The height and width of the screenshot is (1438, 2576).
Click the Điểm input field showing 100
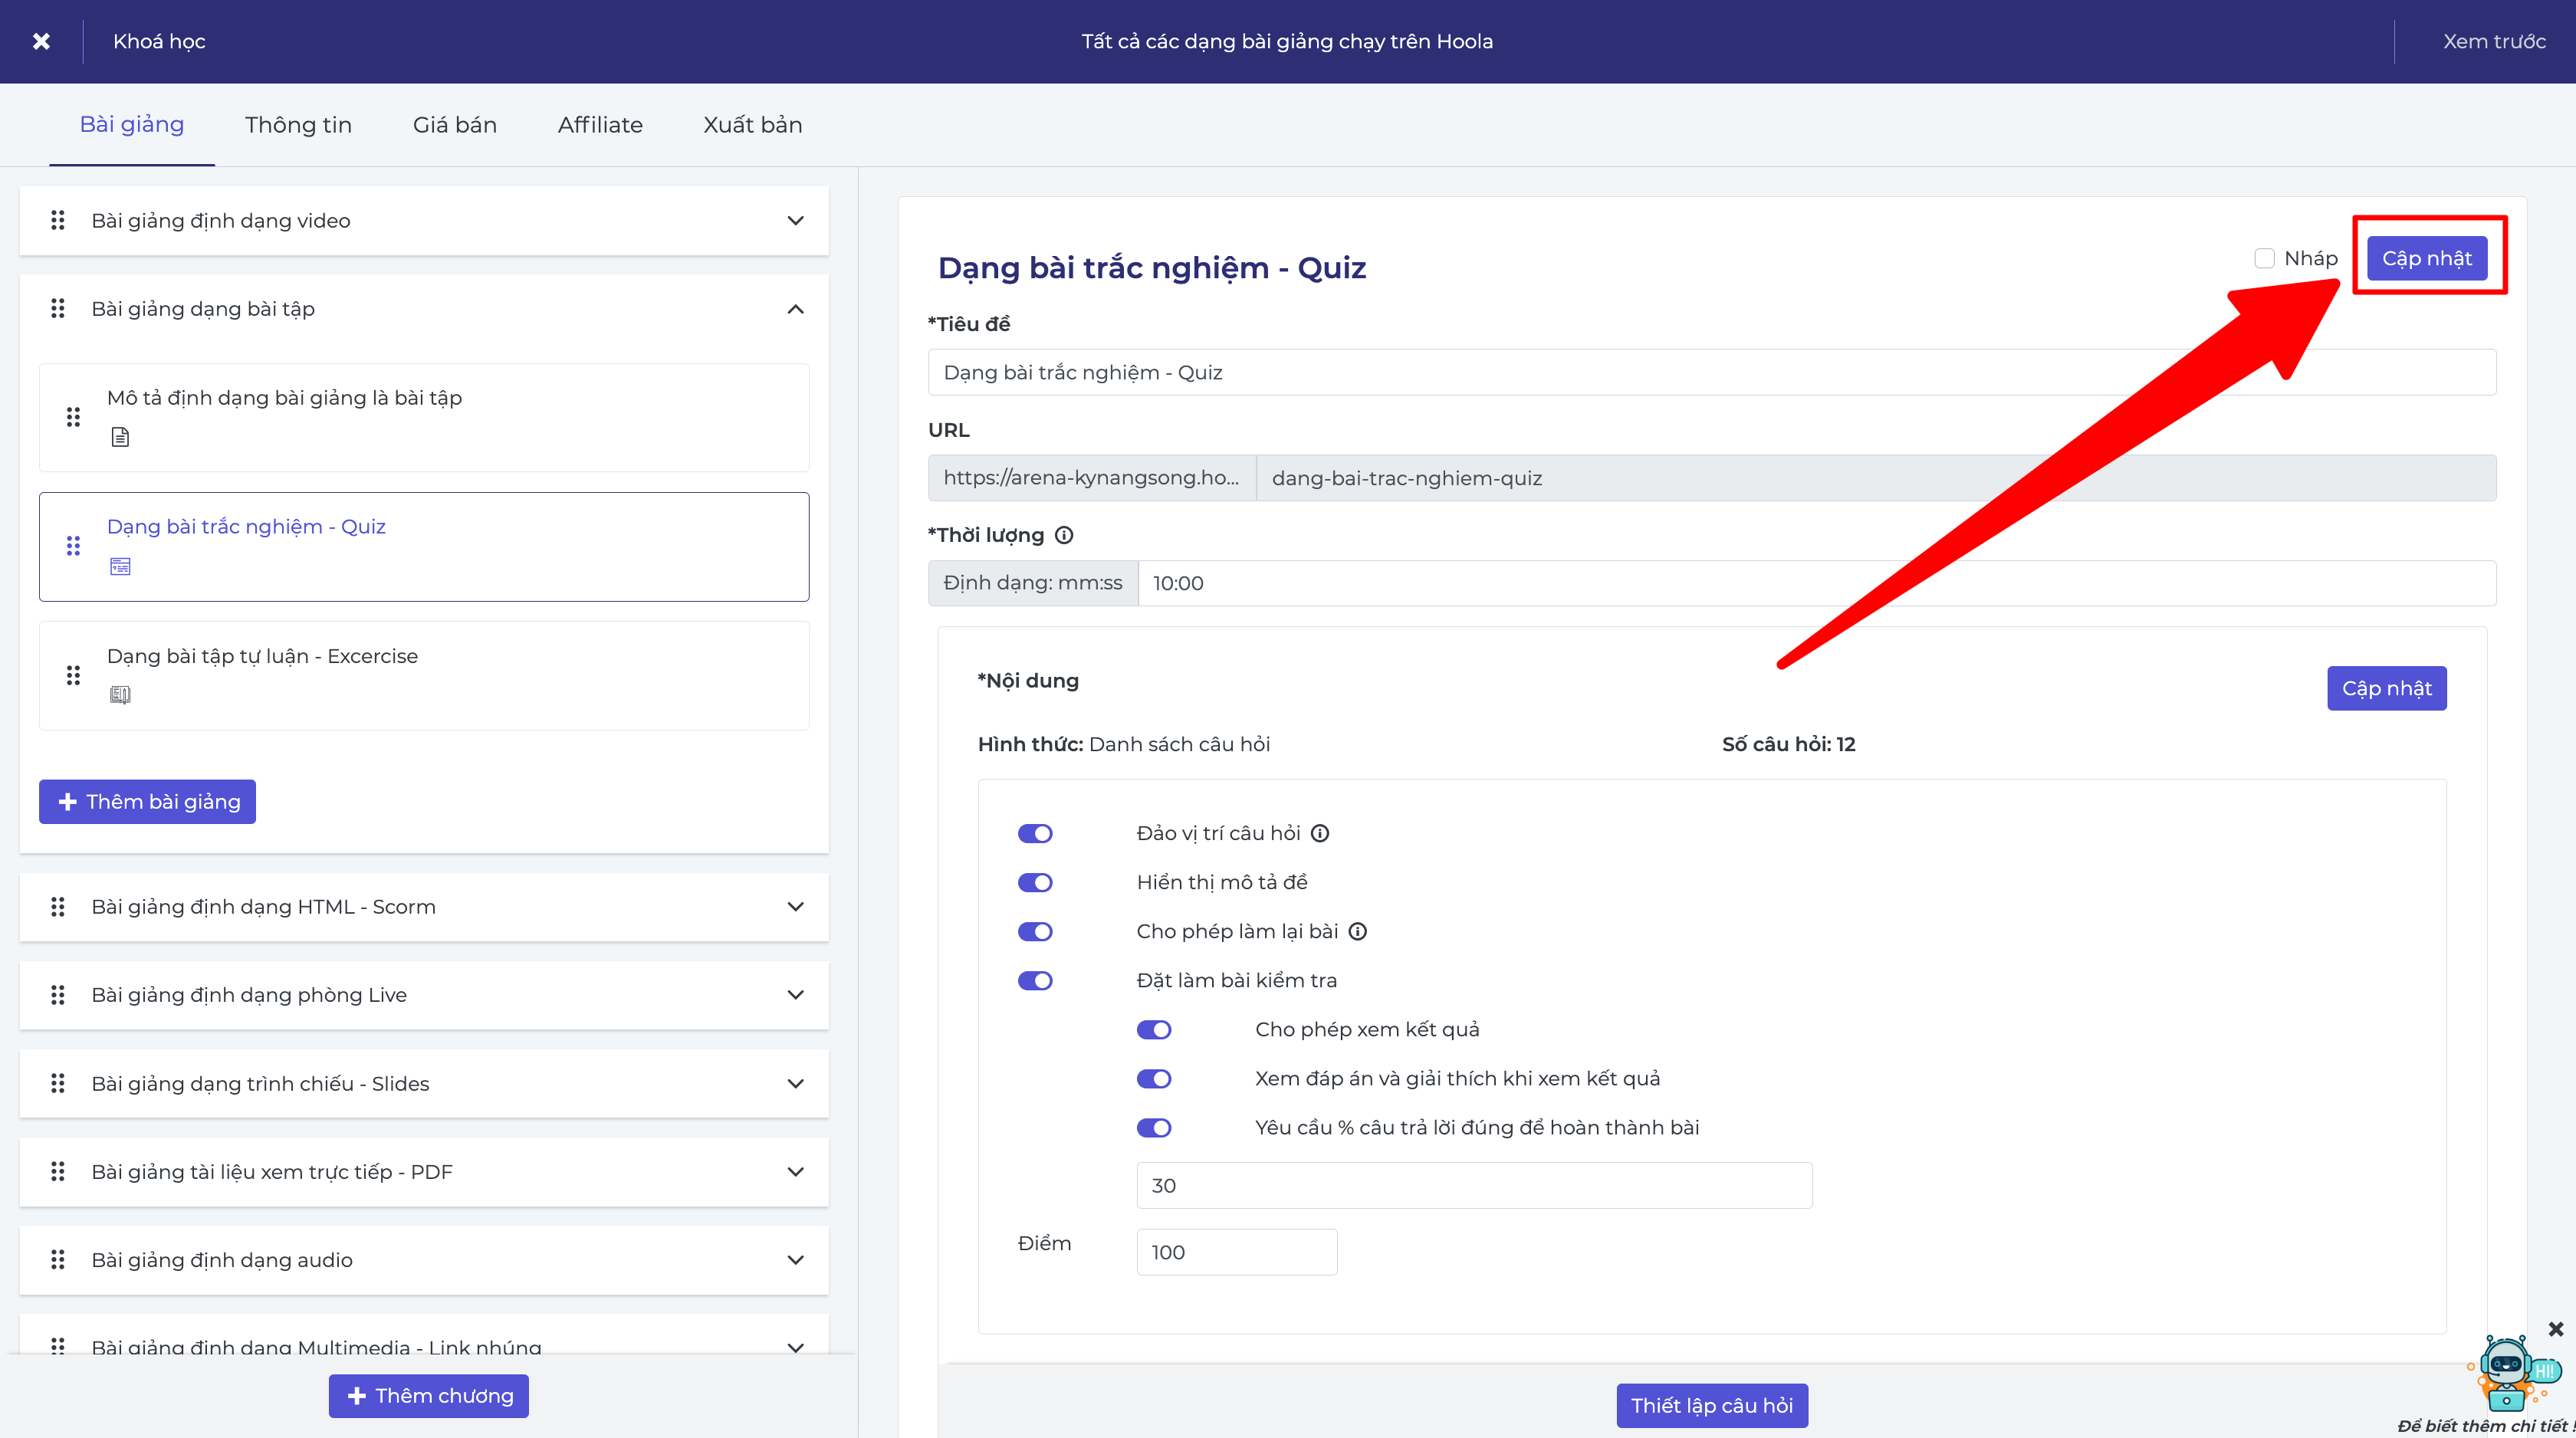[1237, 1251]
